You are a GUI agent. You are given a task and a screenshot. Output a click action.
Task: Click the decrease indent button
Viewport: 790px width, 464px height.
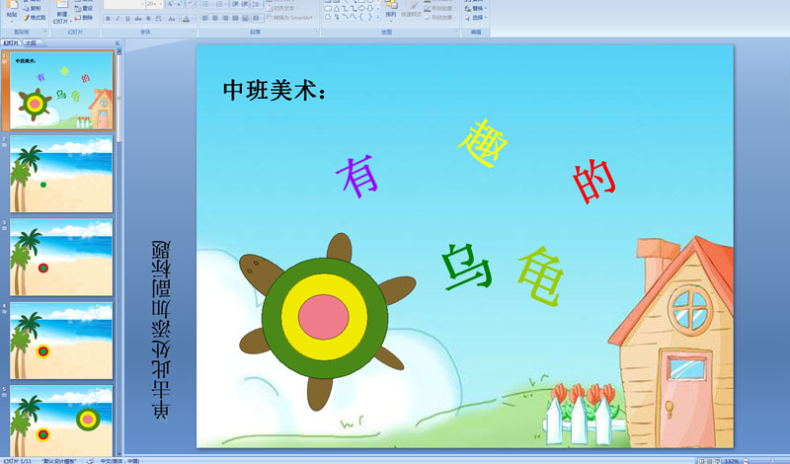235,4
